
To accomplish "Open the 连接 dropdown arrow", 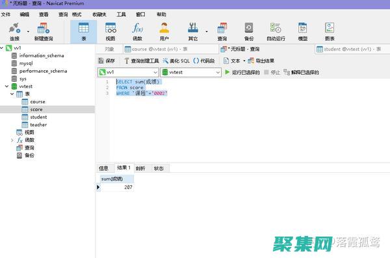I will click(x=28, y=32).
